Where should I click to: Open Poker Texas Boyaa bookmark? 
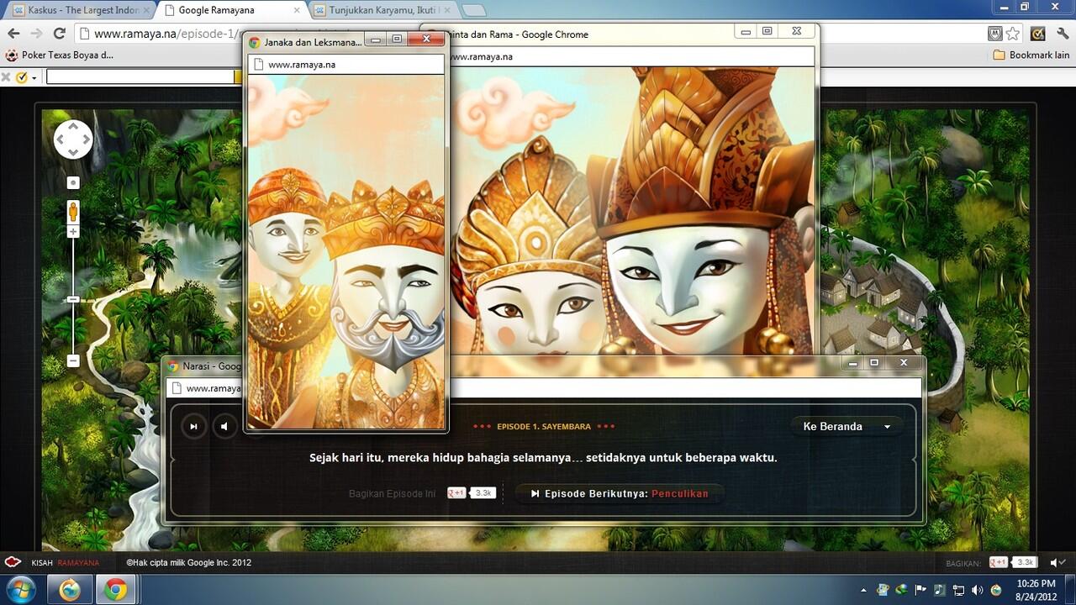click(x=60, y=55)
